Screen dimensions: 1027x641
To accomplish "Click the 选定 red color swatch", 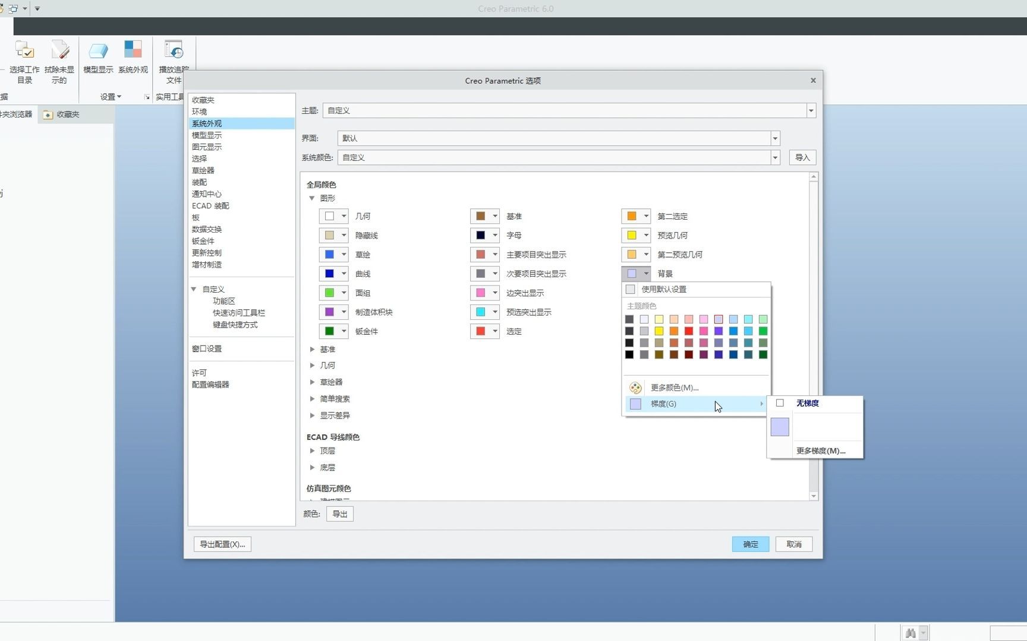I will [480, 331].
